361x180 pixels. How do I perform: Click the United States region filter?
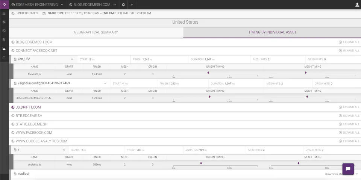point(25,13)
